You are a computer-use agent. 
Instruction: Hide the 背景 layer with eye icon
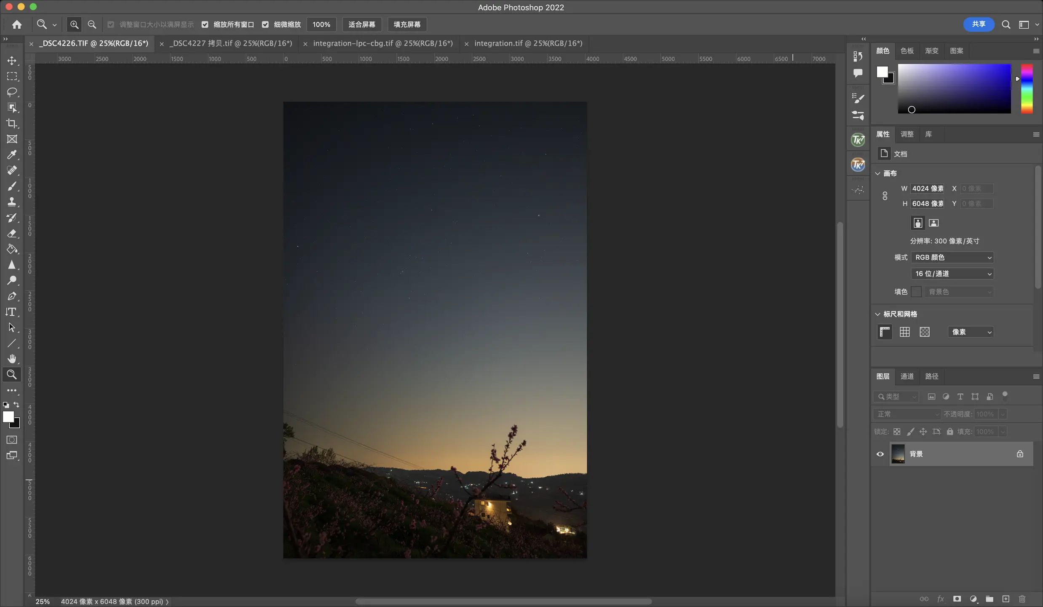(x=880, y=454)
